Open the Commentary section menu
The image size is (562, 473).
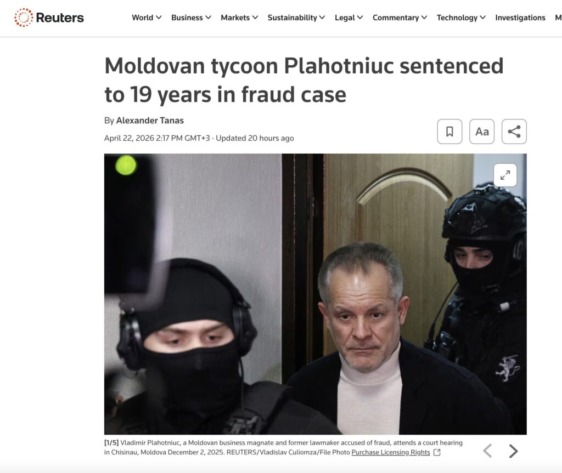click(x=400, y=18)
